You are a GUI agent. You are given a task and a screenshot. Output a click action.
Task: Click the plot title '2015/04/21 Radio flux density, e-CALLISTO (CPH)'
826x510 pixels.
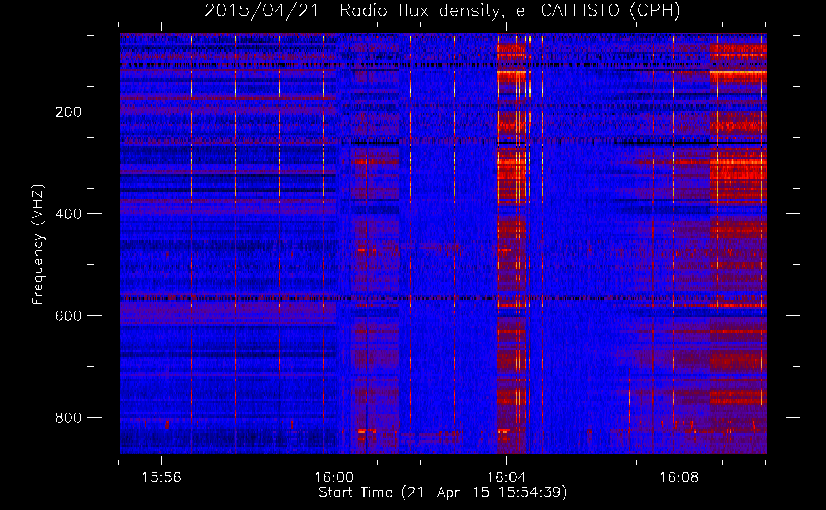(x=443, y=11)
